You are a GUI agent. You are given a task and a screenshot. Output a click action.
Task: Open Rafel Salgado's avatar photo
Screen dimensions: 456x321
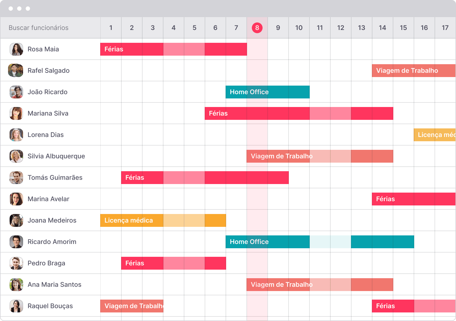coord(16,71)
